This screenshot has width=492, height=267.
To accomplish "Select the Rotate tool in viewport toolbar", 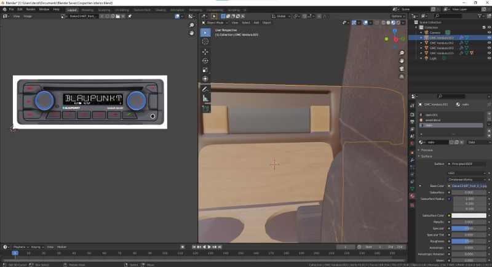I will click(x=205, y=61).
